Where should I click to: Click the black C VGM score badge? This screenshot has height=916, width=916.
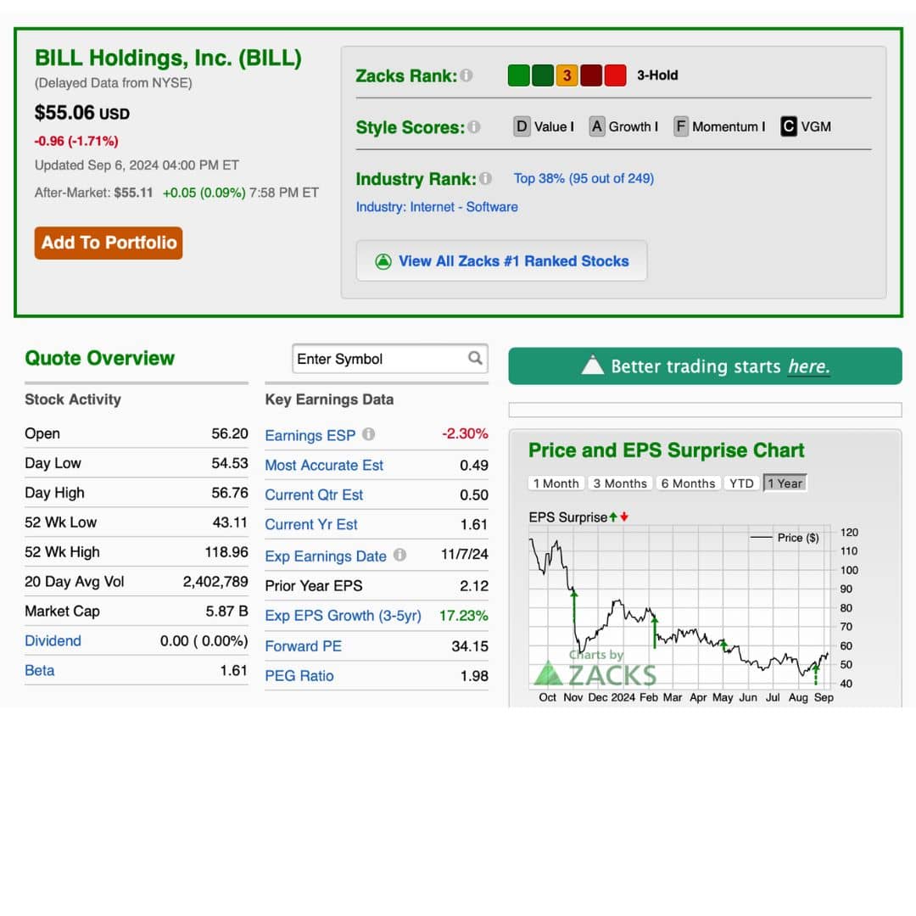click(789, 126)
